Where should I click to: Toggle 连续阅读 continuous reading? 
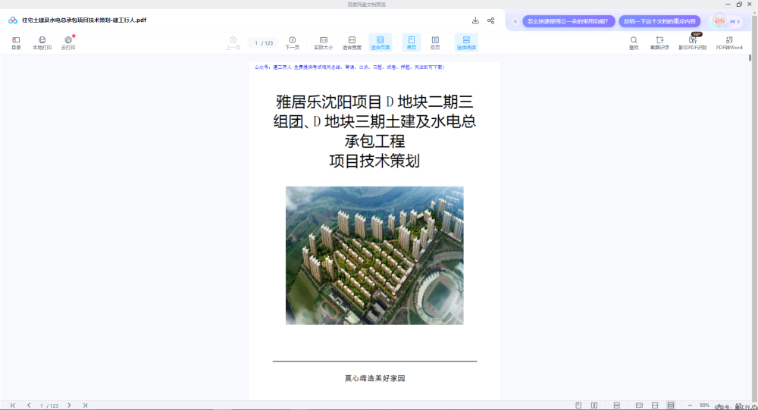point(466,42)
